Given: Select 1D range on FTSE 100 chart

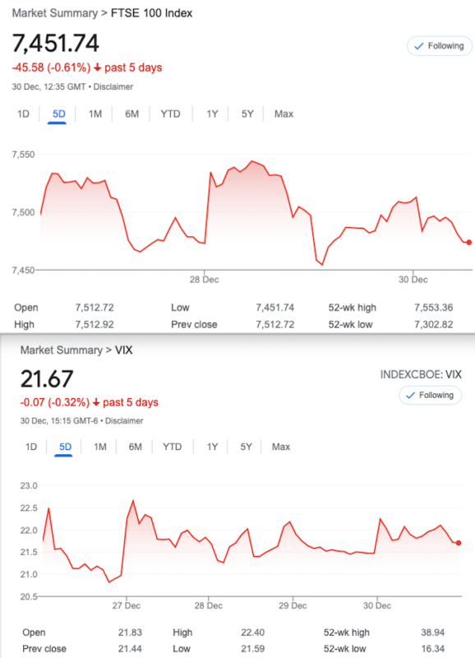Looking at the screenshot, I should [23, 114].
